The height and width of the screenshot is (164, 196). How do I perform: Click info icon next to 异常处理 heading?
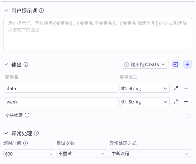tap(36, 133)
